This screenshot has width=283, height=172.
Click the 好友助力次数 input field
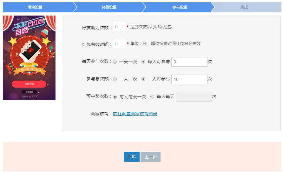tap(120, 27)
